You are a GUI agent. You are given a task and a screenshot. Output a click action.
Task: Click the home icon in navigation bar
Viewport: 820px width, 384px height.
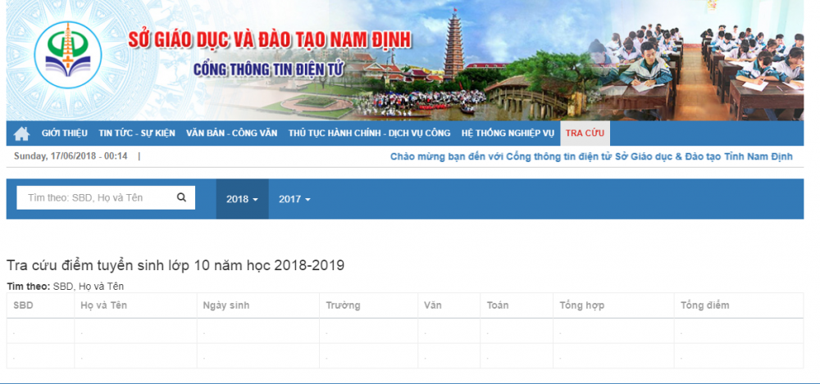point(21,133)
